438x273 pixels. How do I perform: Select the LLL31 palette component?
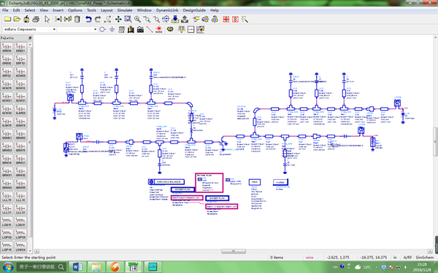click(20, 210)
